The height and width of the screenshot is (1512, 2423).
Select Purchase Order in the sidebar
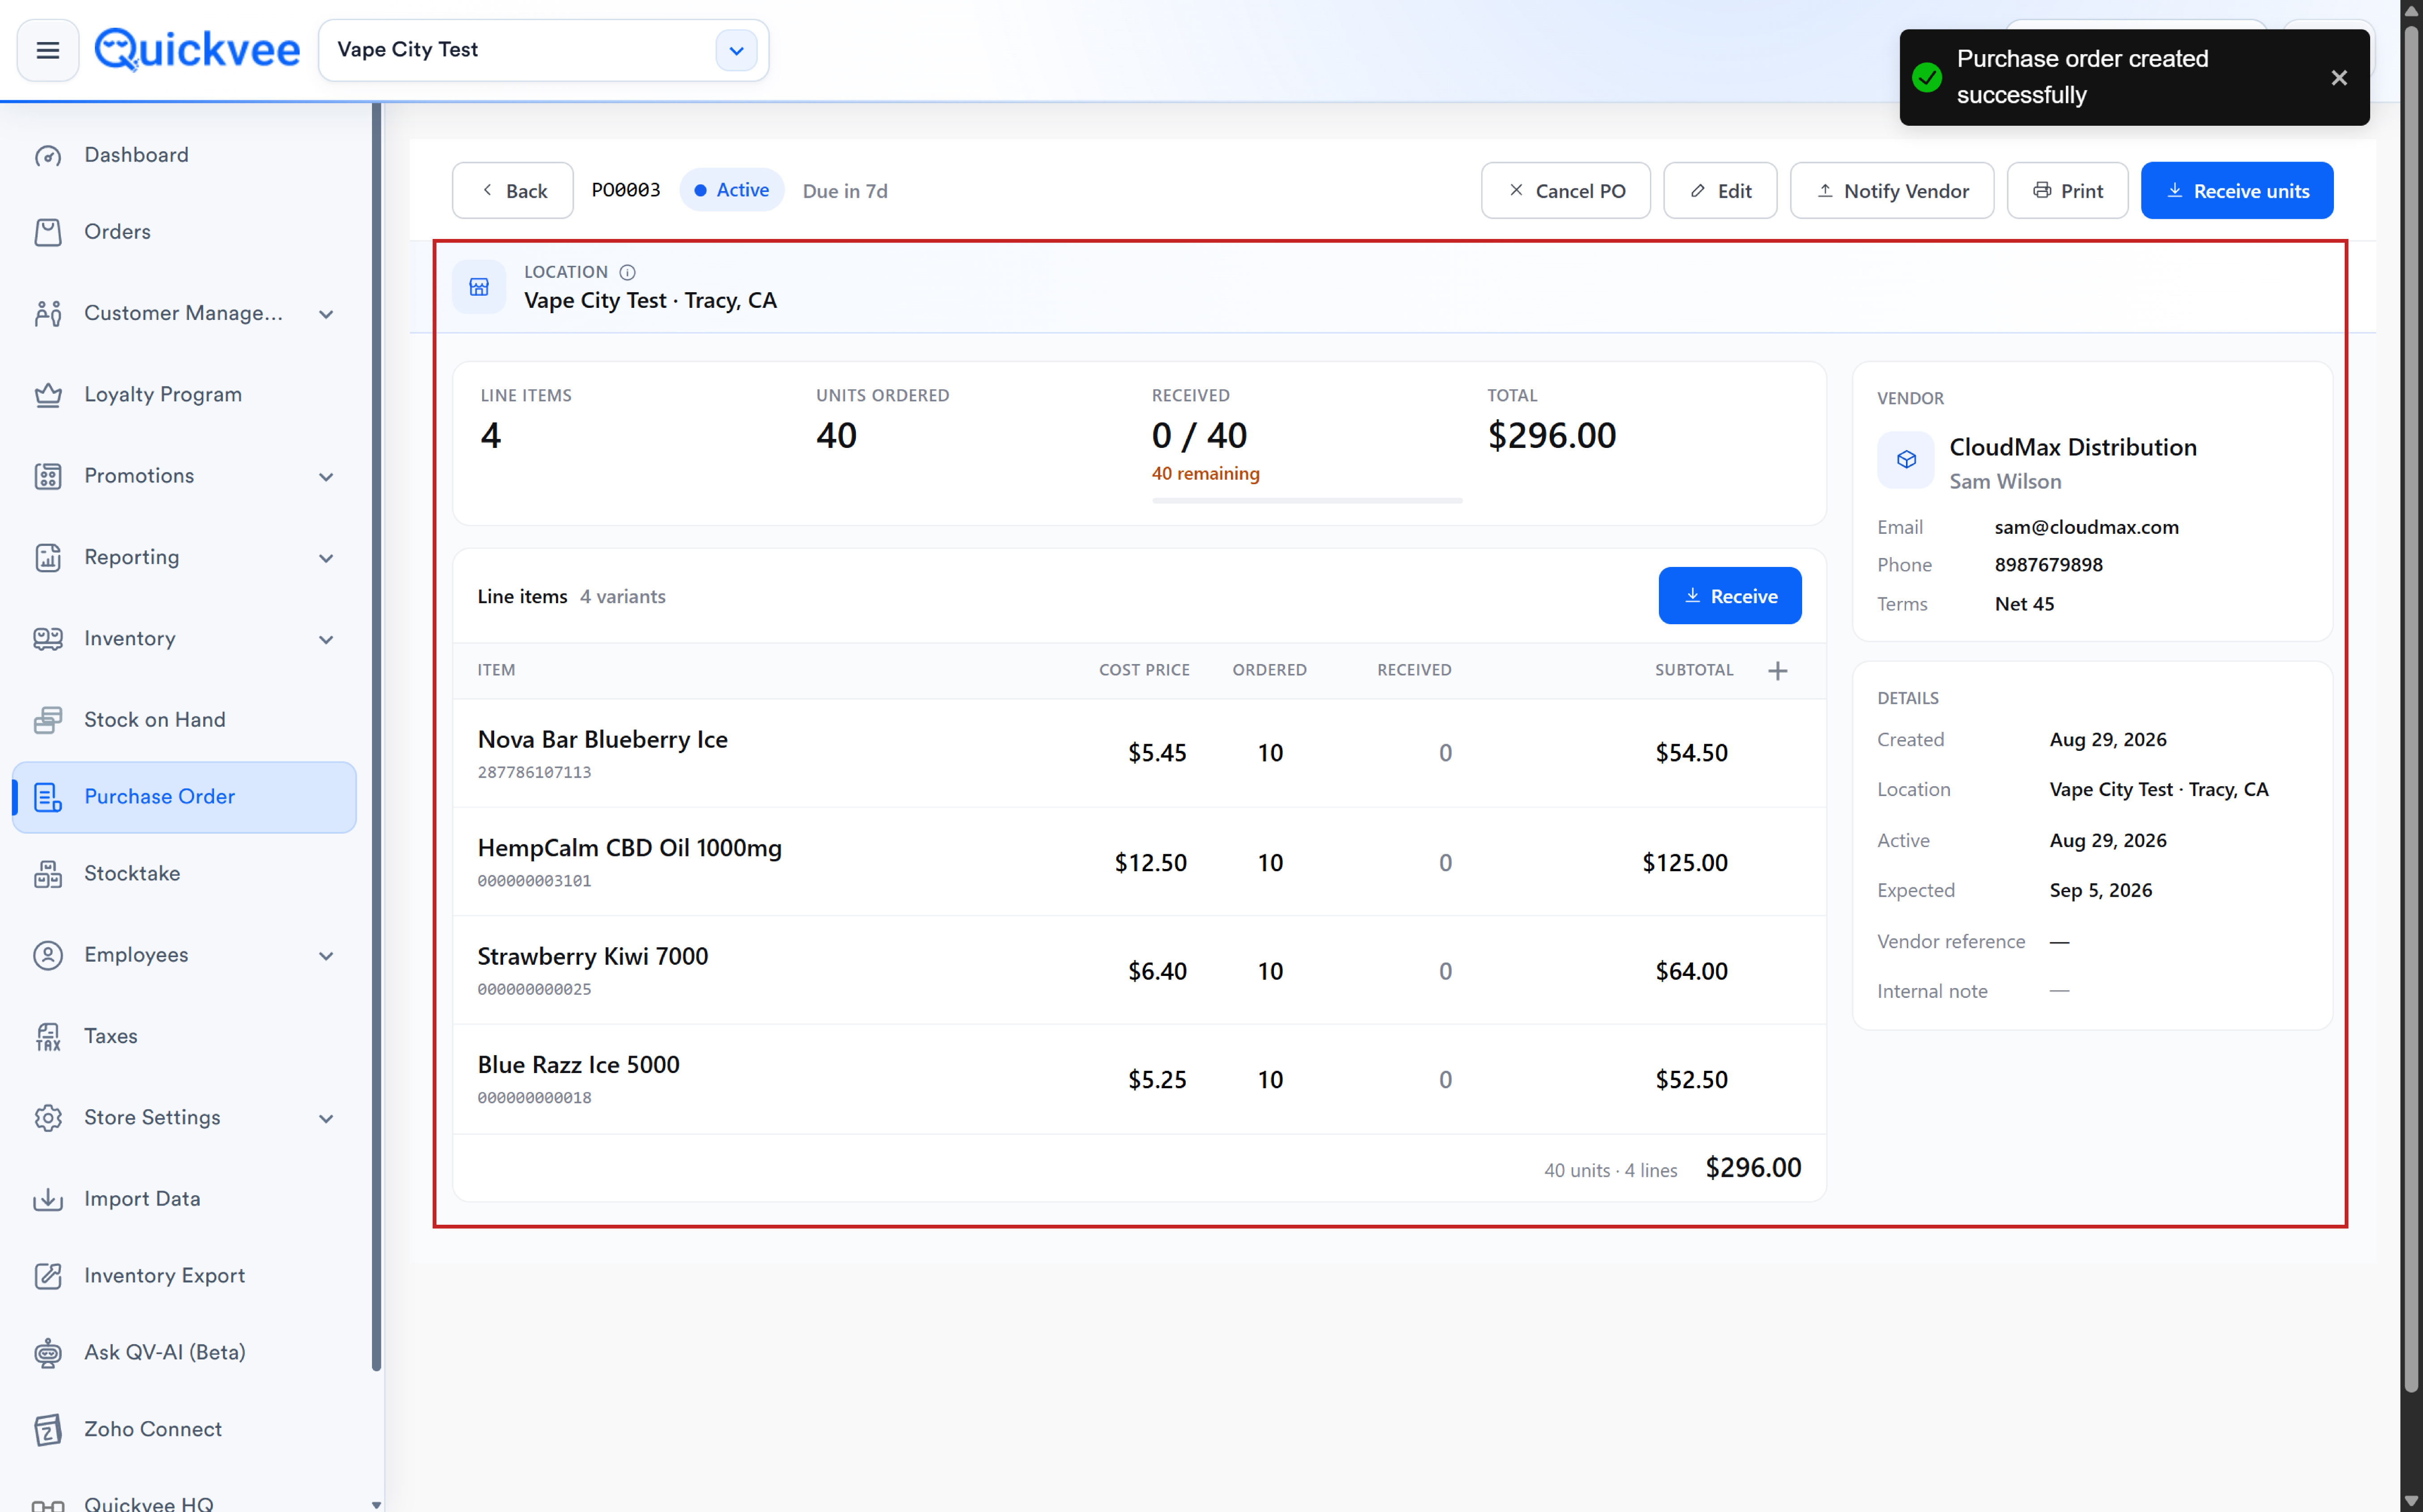coord(184,797)
